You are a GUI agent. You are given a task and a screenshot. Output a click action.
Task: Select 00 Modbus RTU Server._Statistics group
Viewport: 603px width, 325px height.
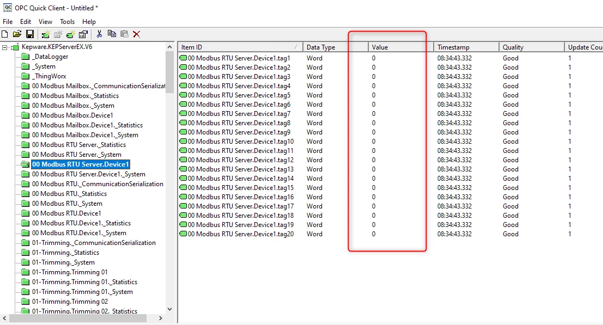[x=79, y=145]
